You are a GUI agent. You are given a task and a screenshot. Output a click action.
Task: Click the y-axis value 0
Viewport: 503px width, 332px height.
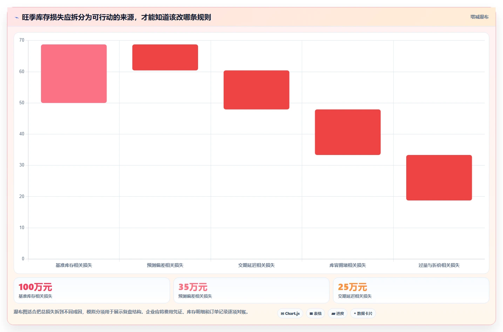(x=23, y=259)
